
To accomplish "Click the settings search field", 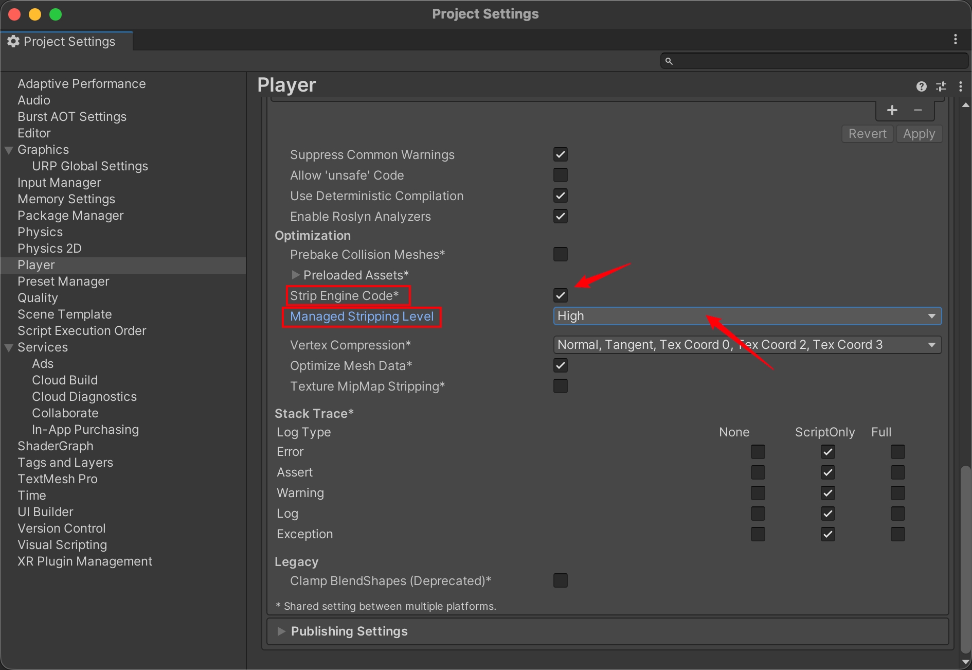I will [x=818, y=61].
